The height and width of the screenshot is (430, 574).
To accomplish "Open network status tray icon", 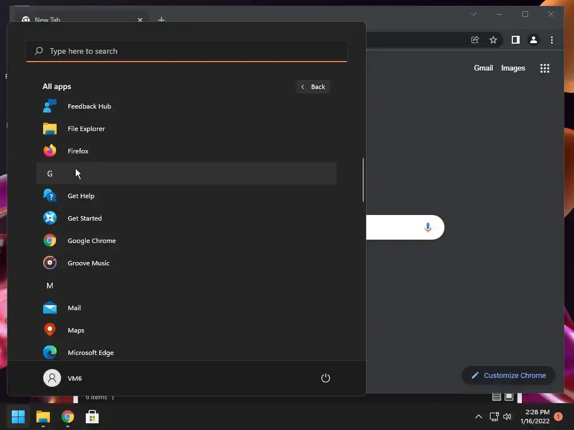I will point(494,417).
